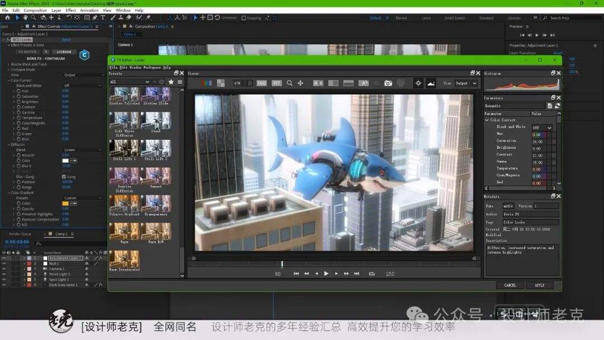Collapse the Diffusion group in Effect Controls
The height and width of the screenshot is (340, 604).
[x=10, y=145]
